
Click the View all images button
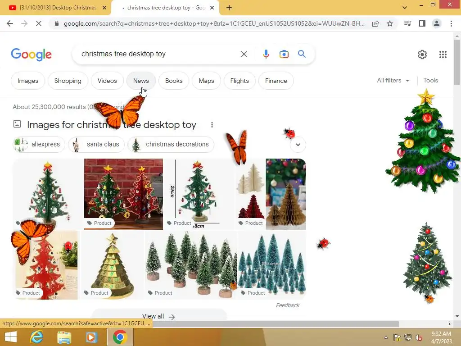(x=159, y=316)
